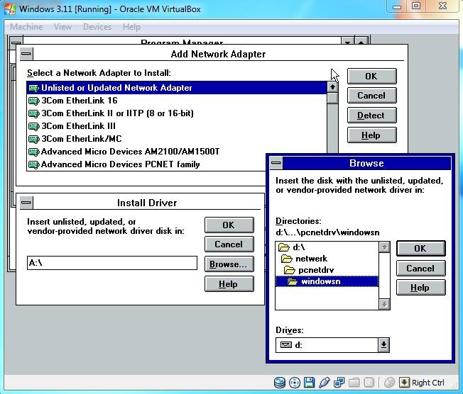Open the Devices menu
Screen dimensions: 463x394
point(97,27)
